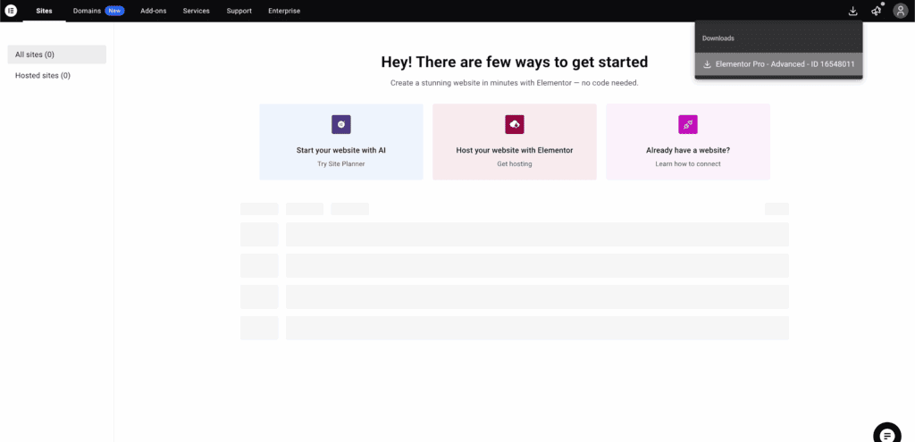This screenshot has height=442, width=915.
Task: Click Start your website with AI title
Action: pos(341,150)
